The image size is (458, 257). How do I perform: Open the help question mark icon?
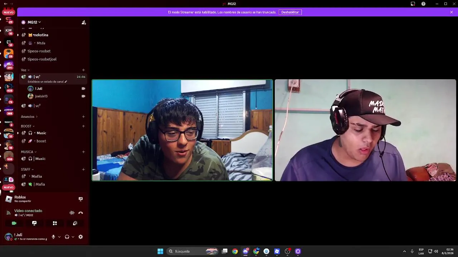coord(423,4)
